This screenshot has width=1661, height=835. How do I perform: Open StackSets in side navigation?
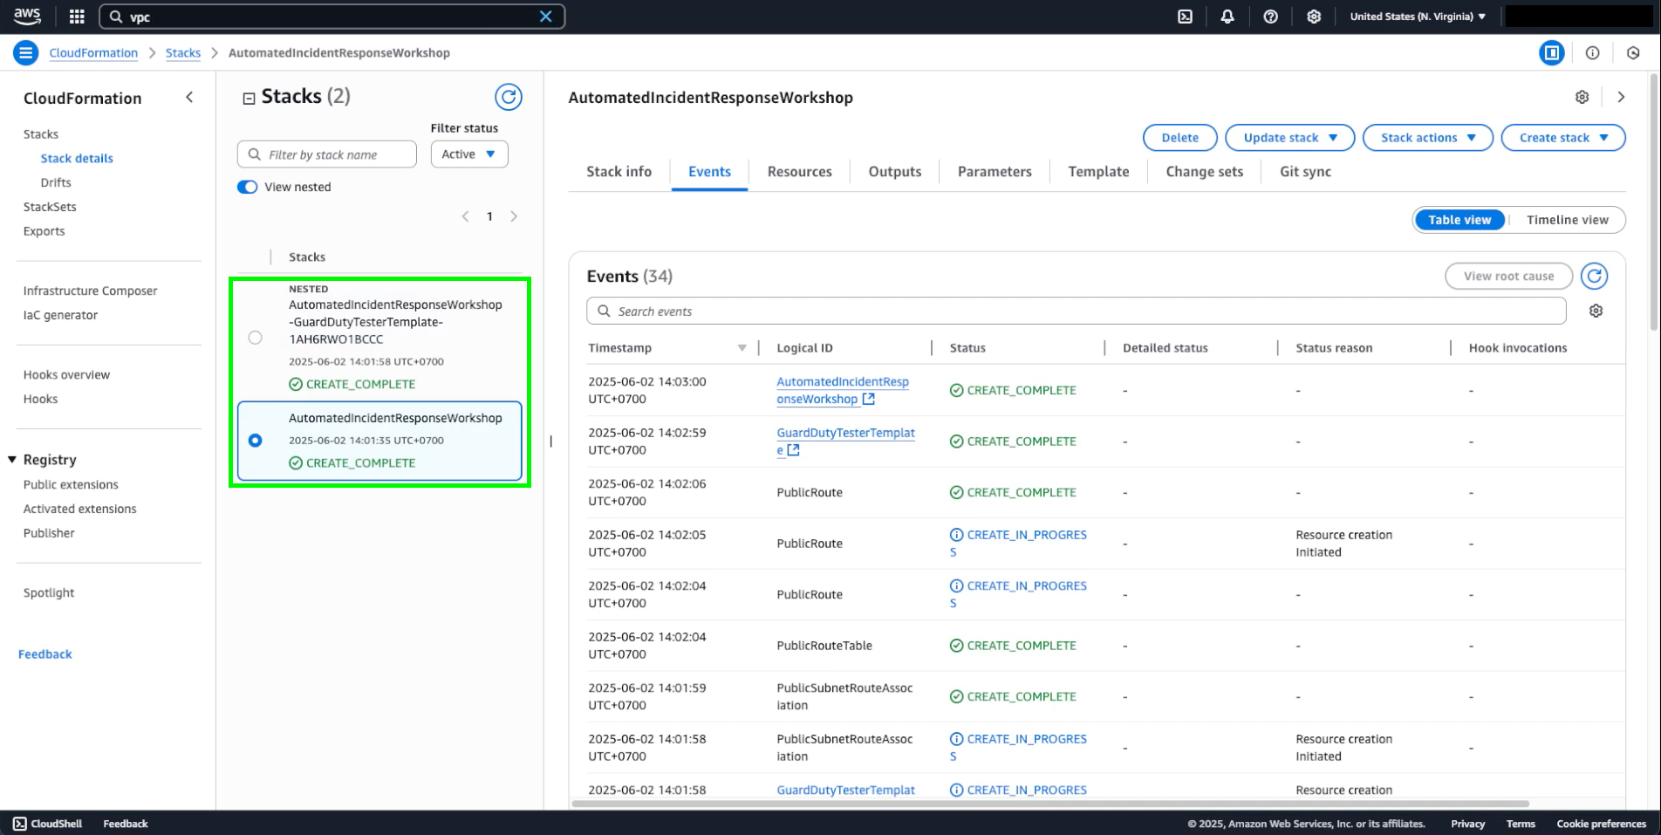pos(50,207)
